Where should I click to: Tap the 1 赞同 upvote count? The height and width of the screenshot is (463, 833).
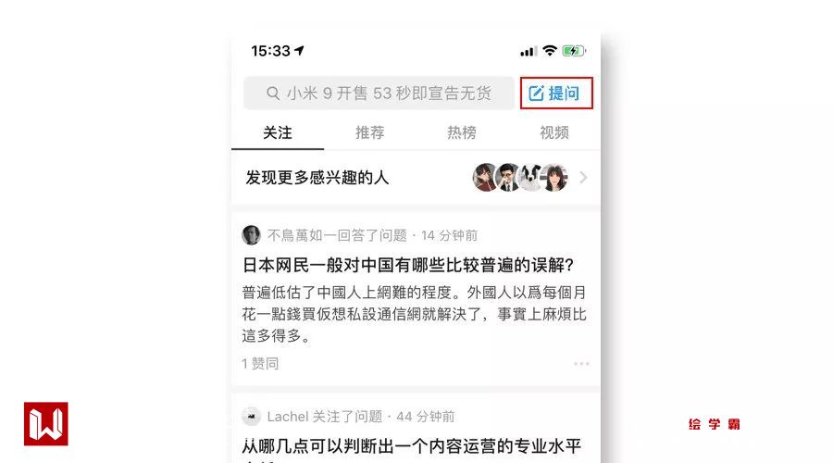(x=260, y=364)
